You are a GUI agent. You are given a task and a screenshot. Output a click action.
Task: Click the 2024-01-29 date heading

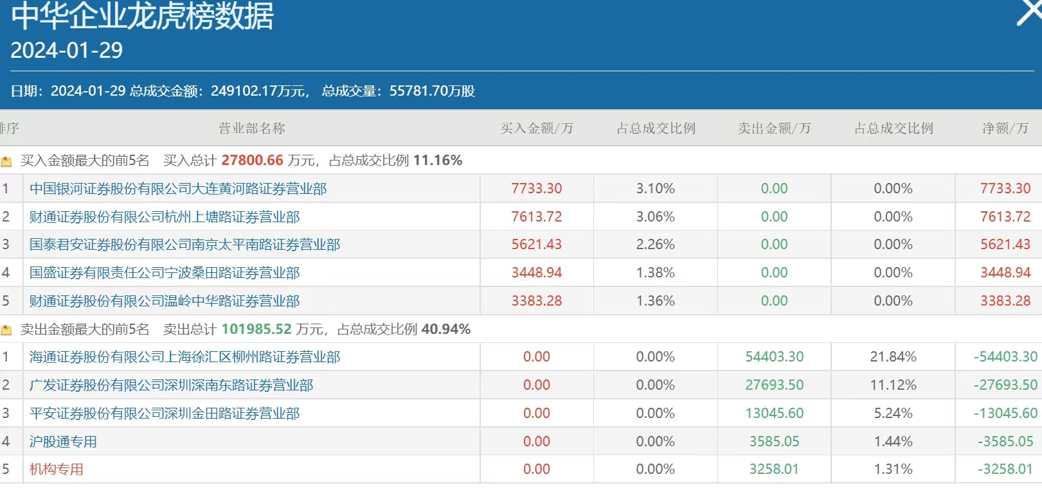tap(67, 50)
